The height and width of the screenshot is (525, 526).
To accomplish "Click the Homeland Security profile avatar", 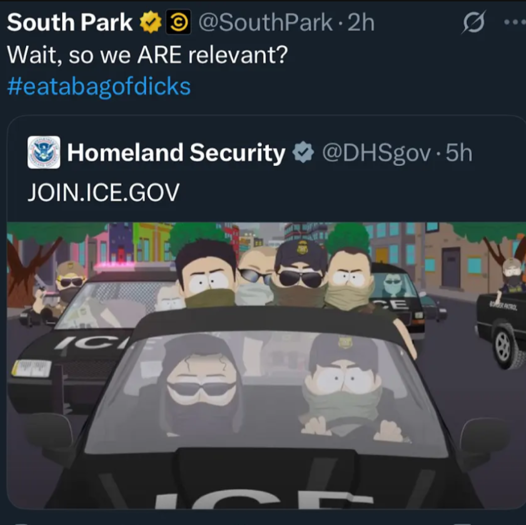I will click(x=44, y=152).
